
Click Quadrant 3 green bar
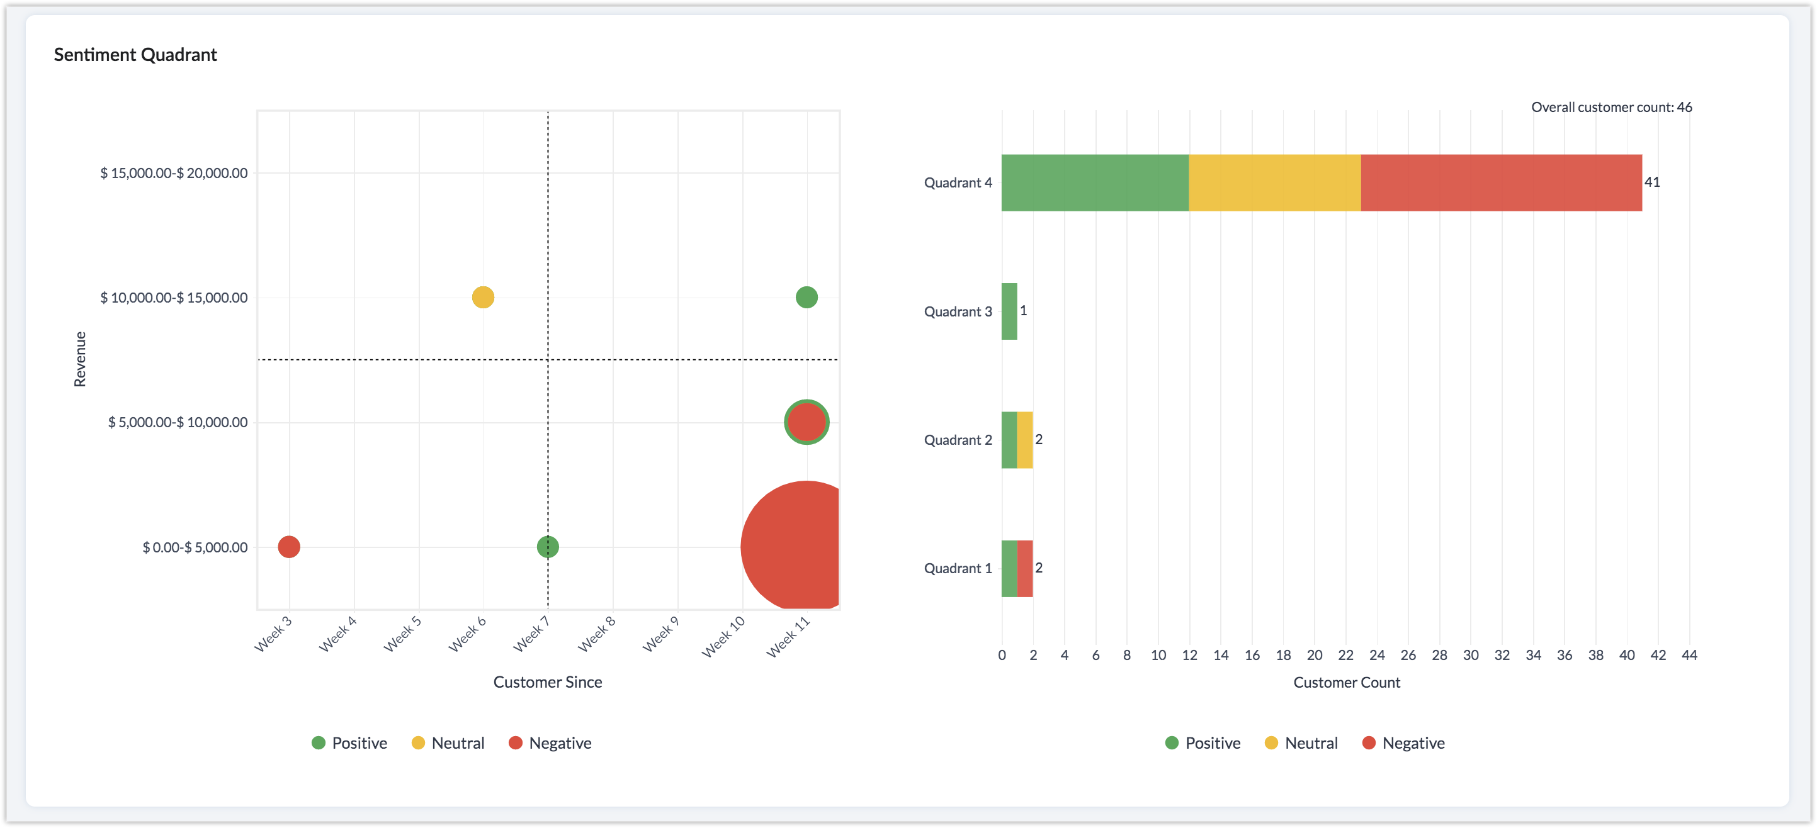click(x=1009, y=311)
